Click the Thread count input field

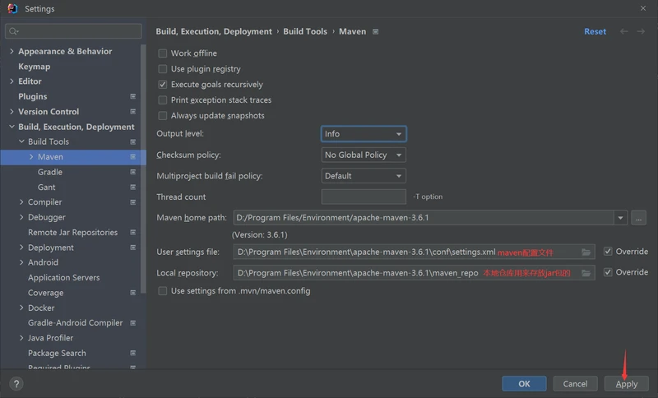point(364,197)
